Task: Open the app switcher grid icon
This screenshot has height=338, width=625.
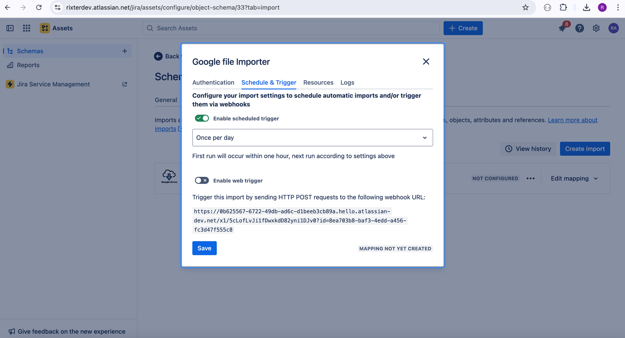Action: click(26, 28)
